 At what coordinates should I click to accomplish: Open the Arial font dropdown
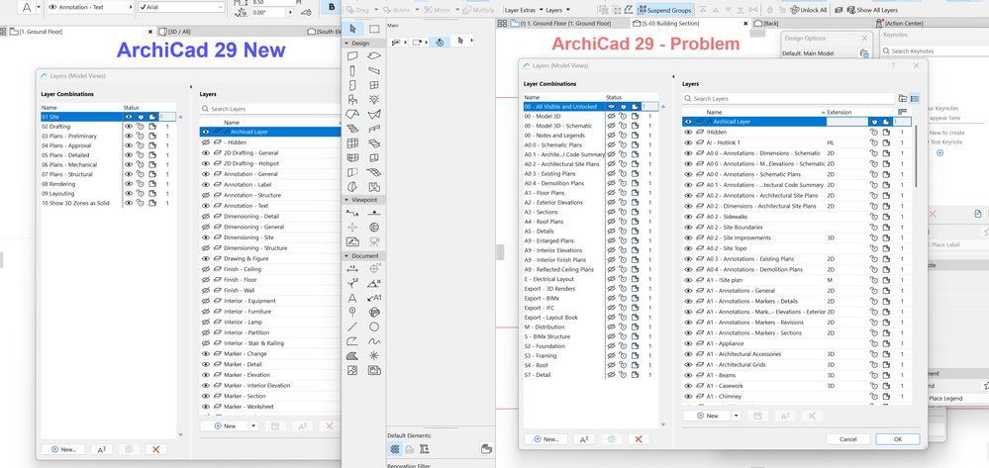pos(181,7)
